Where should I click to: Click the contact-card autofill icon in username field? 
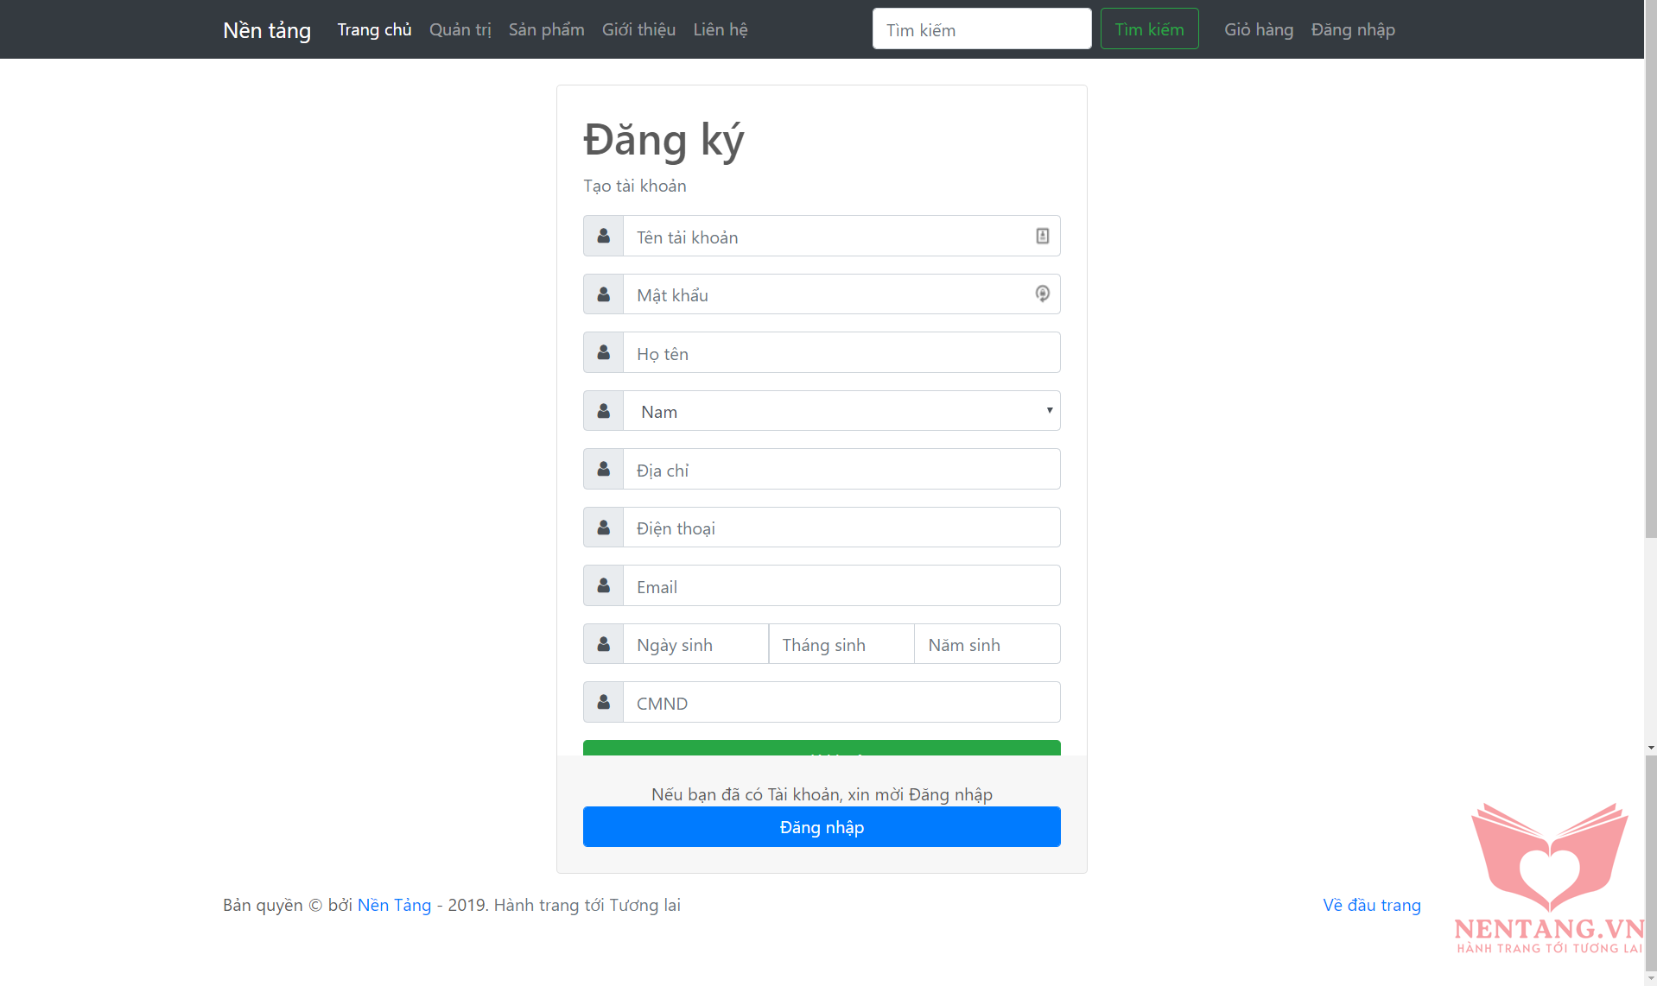pos(1042,236)
